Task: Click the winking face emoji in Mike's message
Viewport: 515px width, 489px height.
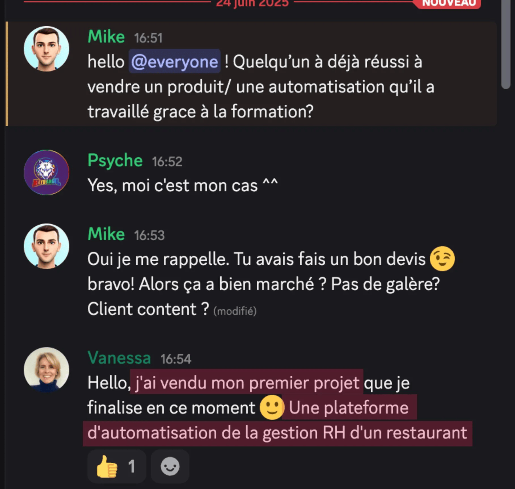Action: 442,259
